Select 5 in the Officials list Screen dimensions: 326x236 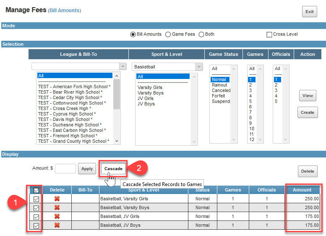point(276,101)
